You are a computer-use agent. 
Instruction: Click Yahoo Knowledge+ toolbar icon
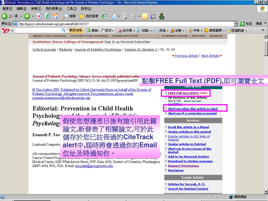click(139, 31)
